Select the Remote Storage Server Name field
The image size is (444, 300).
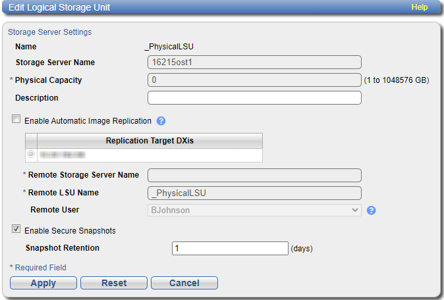click(x=254, y=175)
